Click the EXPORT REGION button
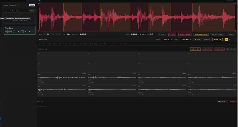238x127 pixels. (x=218, y=34)
